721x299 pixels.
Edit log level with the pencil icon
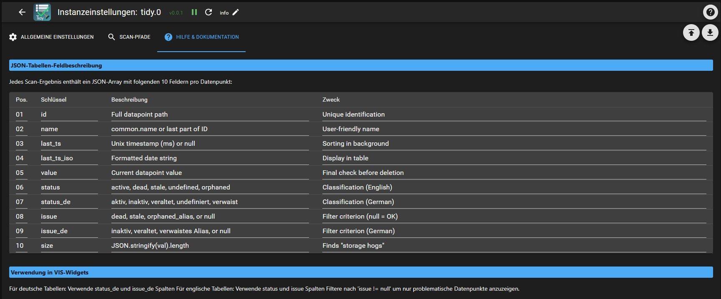[236, 12]
